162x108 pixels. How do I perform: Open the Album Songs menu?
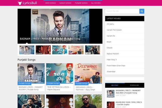click(65, 3)
